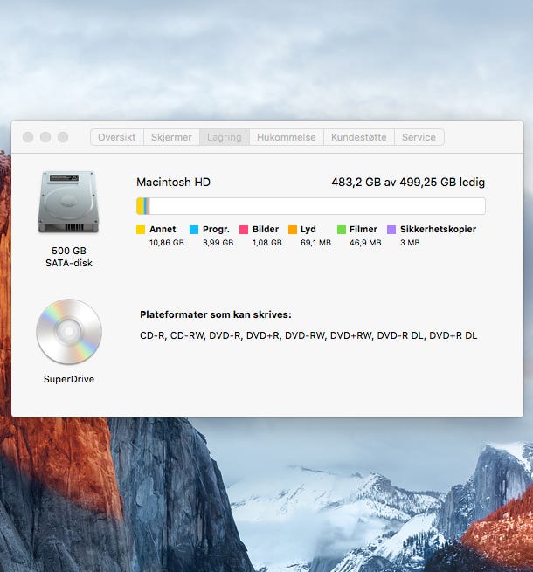Minimize the system information window
The width and height of the screenshot is (533, 572).
(45, 137)
